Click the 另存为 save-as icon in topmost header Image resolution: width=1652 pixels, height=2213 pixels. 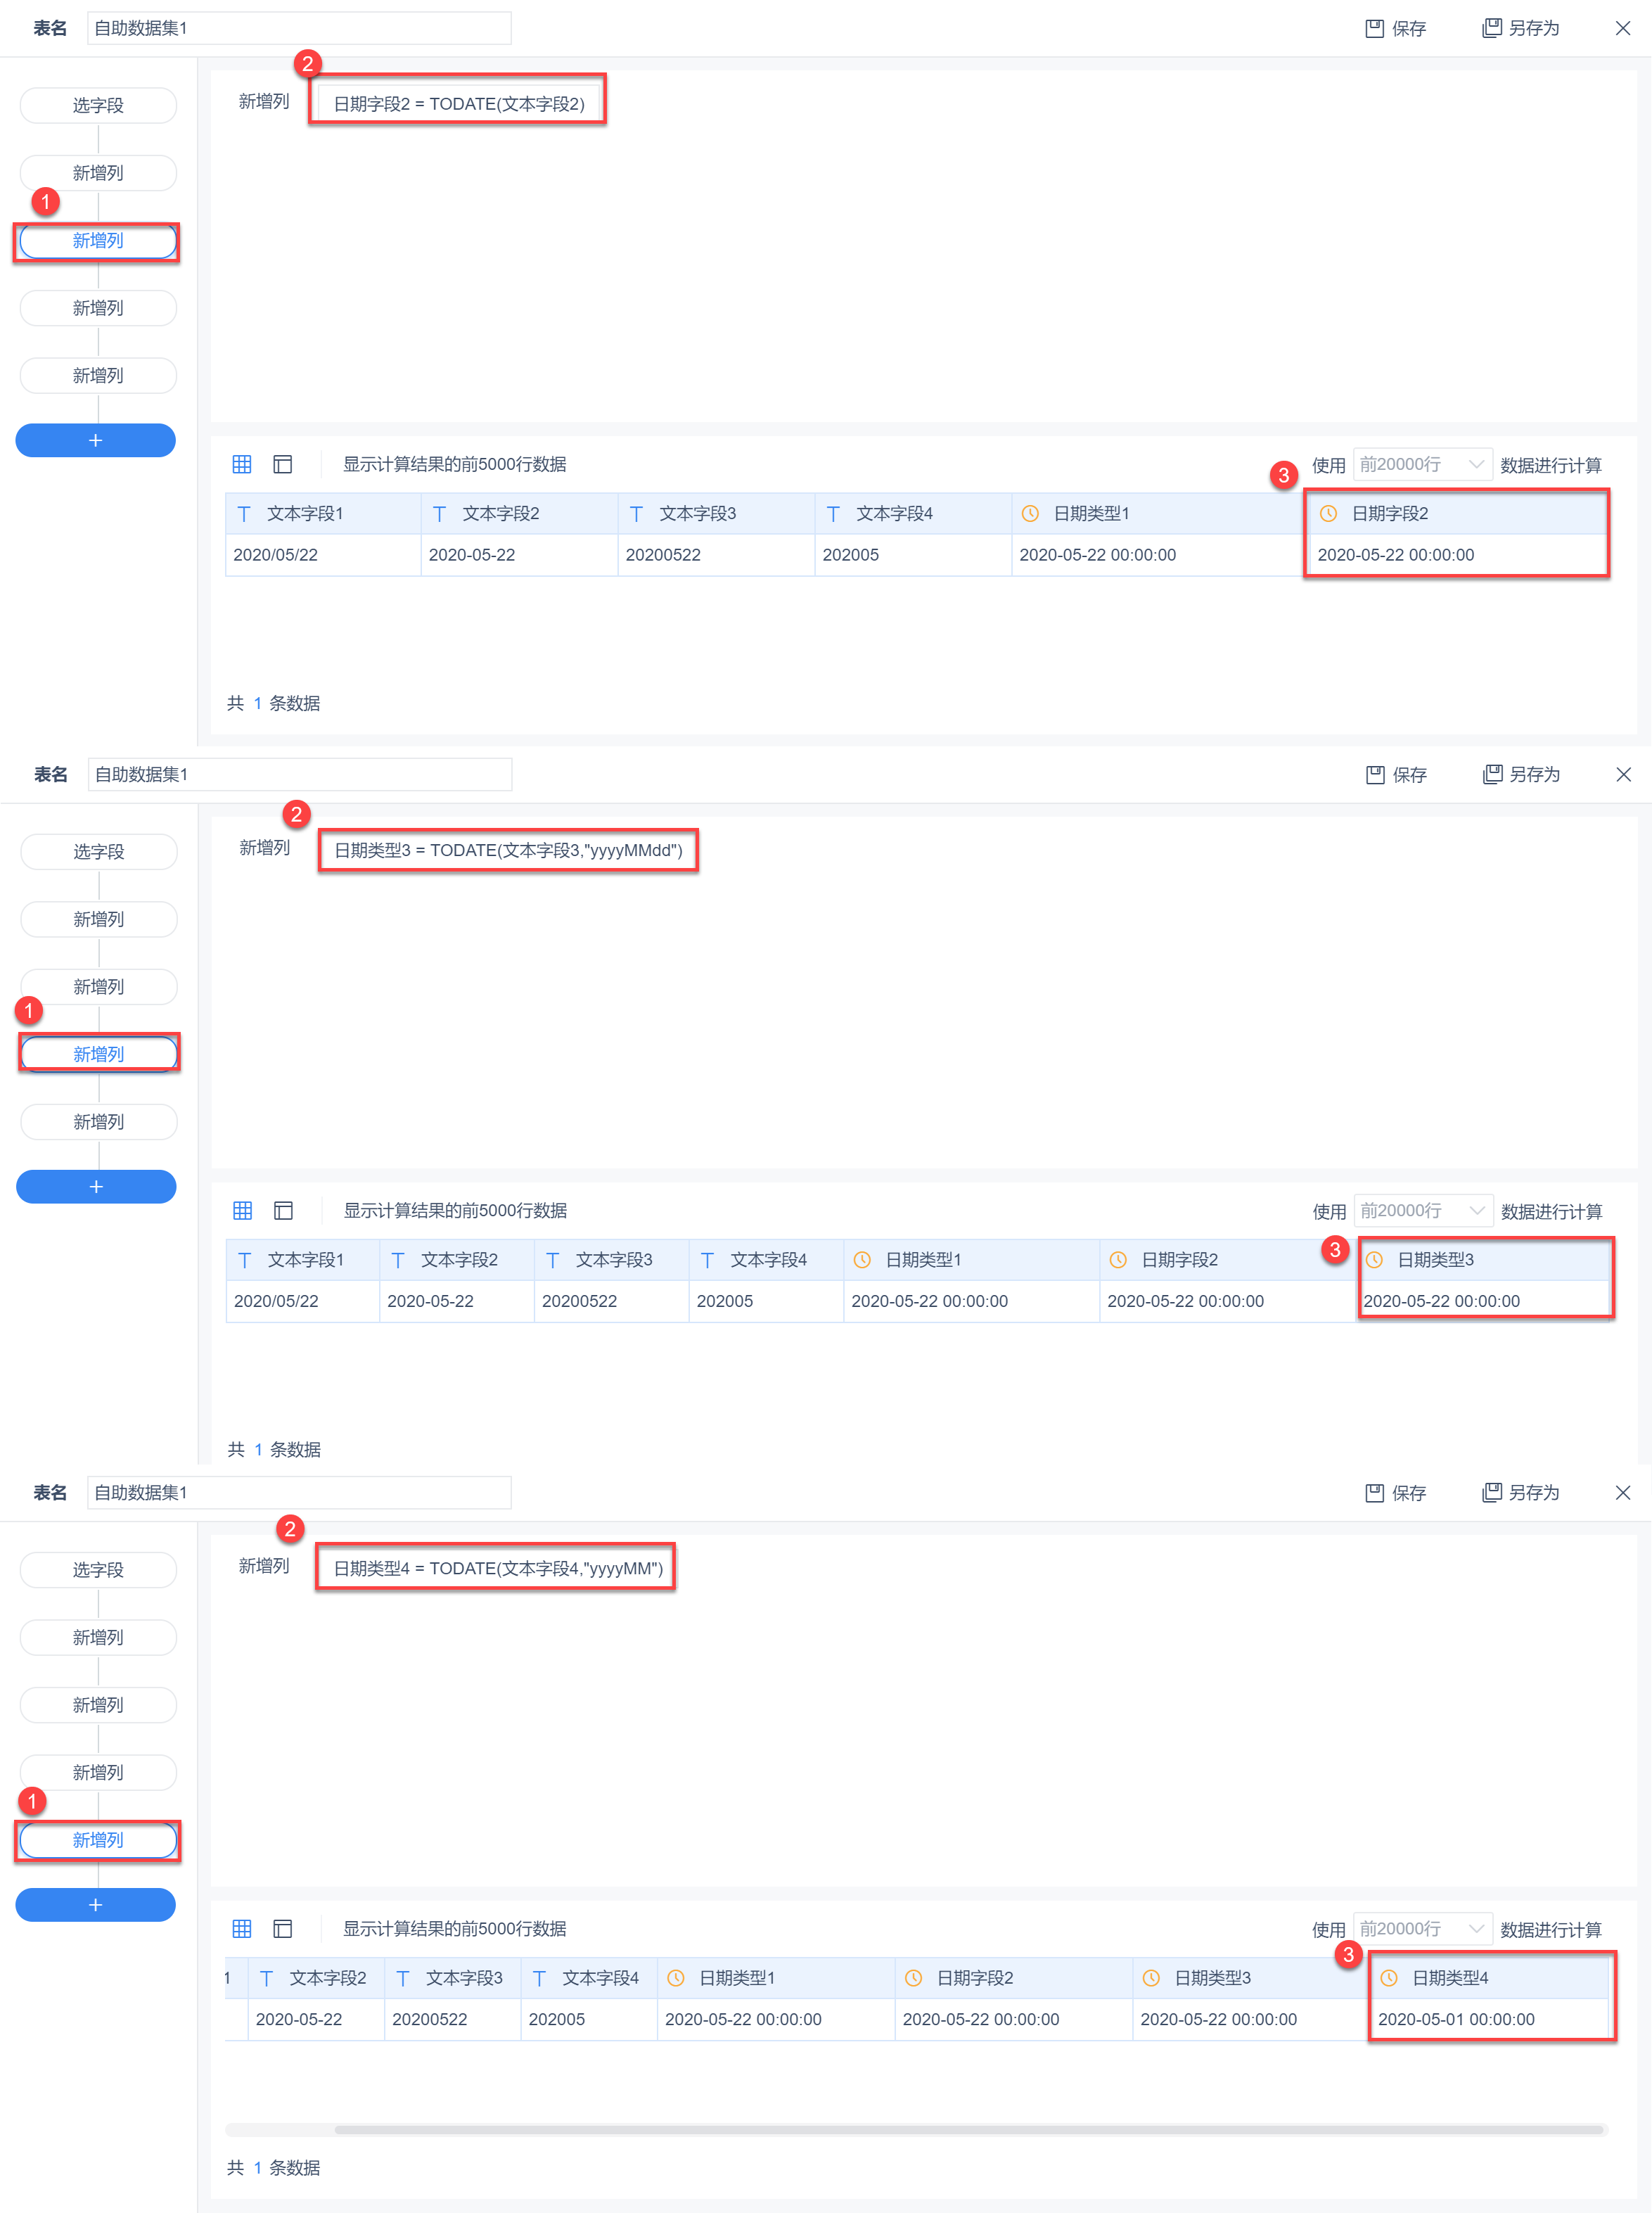click(x=1491, y=28)
